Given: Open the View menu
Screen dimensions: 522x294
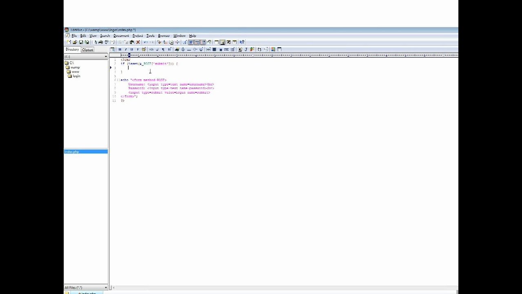Looking at the screenshot, I should coord(93,36).
